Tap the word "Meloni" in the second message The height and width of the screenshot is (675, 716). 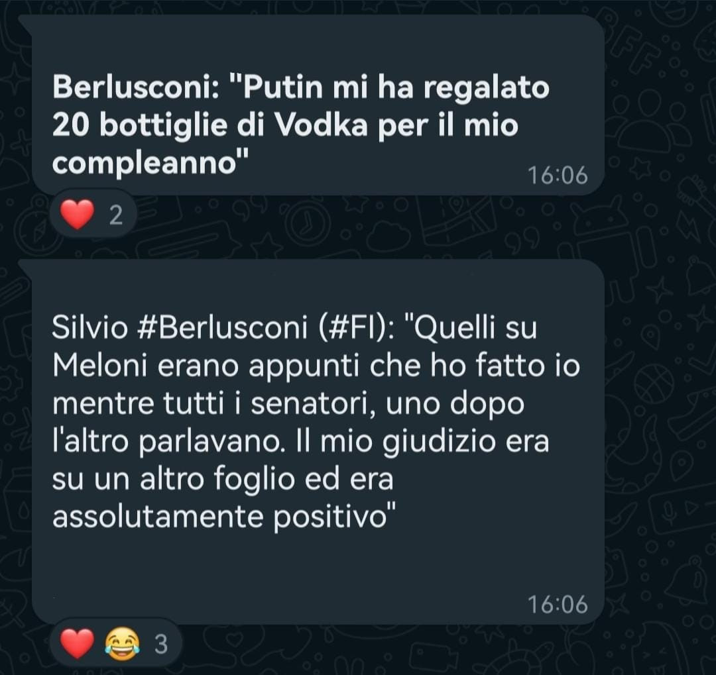coord(100,365)
